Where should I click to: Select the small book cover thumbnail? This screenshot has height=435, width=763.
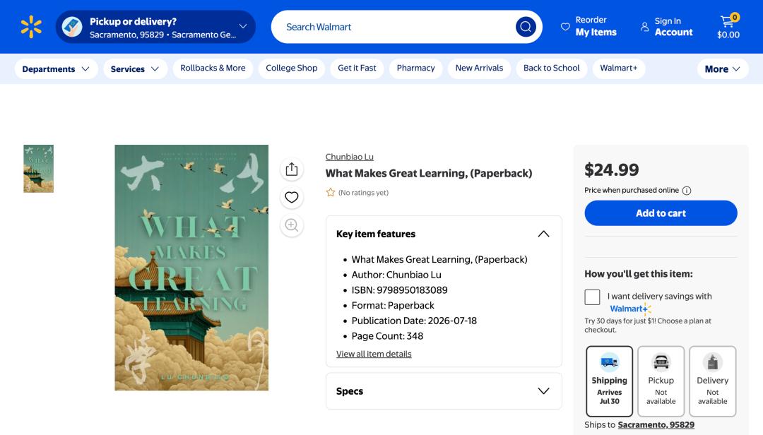pyautogui.click(x=38, y=169)
